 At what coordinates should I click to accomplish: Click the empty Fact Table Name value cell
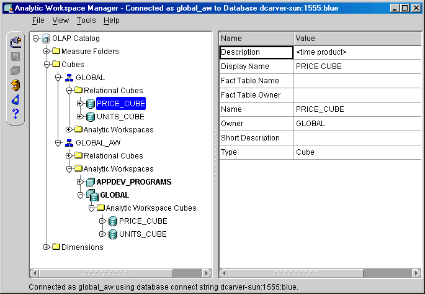(x=358, y=81)
